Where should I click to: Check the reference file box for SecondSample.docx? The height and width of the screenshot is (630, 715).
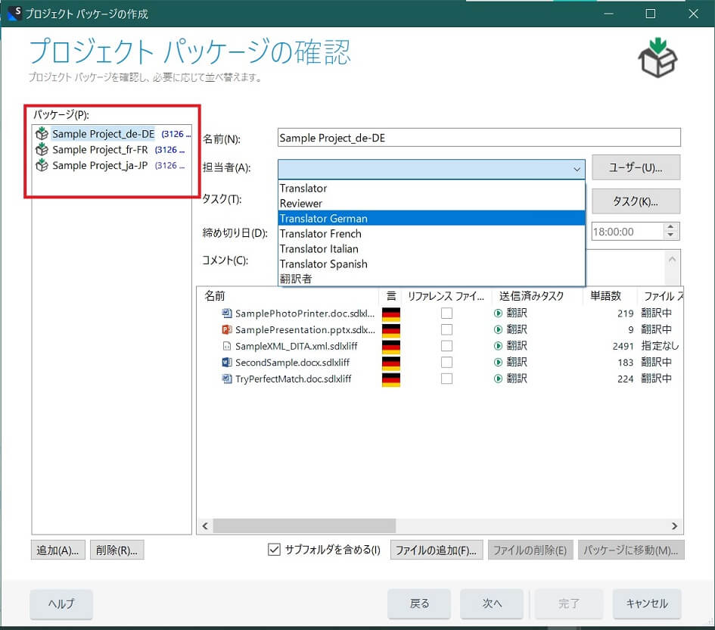[447, 362]
